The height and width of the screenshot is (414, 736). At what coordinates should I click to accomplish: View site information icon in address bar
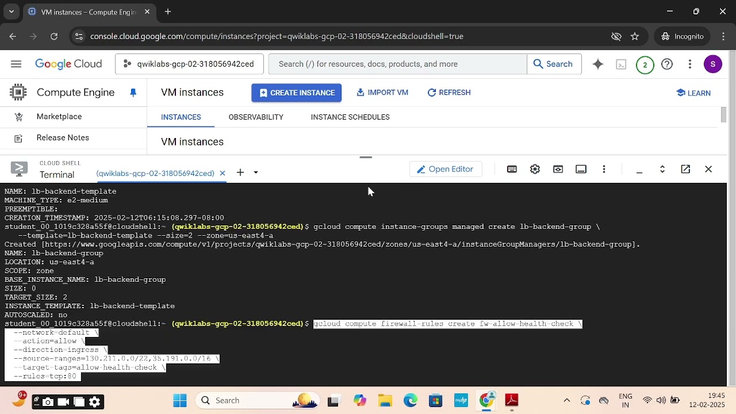point(79,36)
